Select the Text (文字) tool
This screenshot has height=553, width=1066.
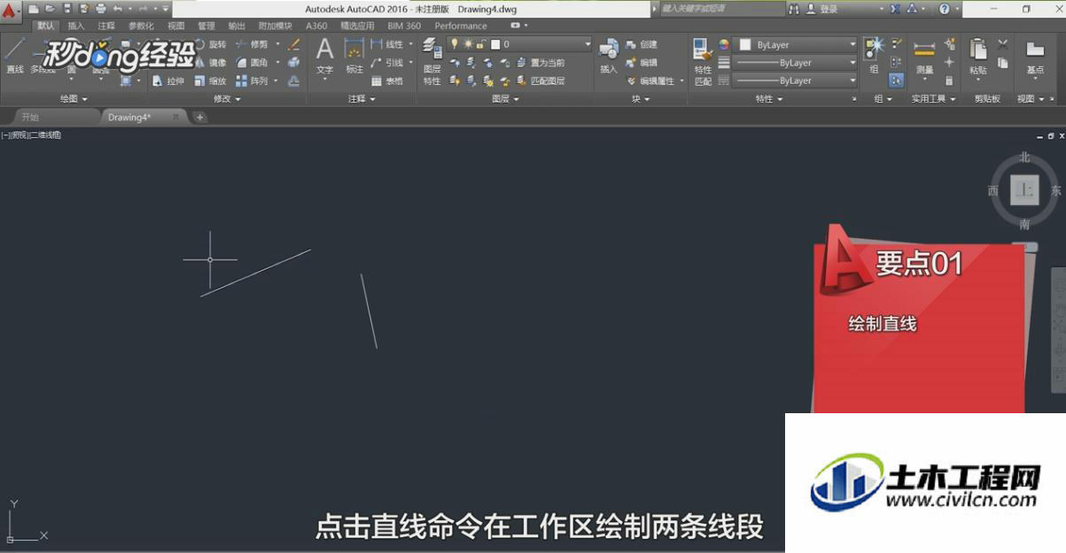325,56
